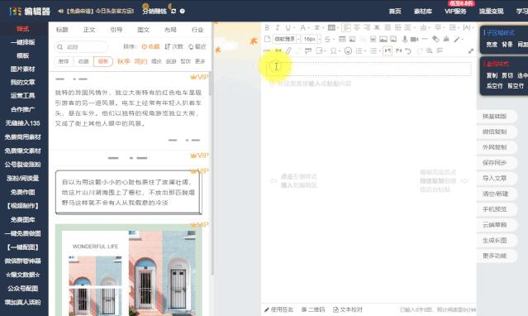Insert horizontal divider line
The width and height of the screenshot is (528, 316).
[425, 39]
